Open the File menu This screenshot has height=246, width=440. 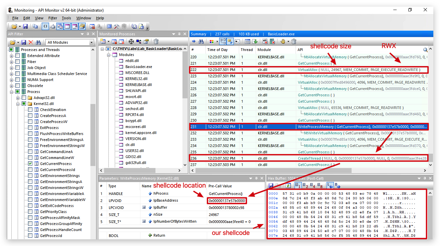tap(15, 18)
